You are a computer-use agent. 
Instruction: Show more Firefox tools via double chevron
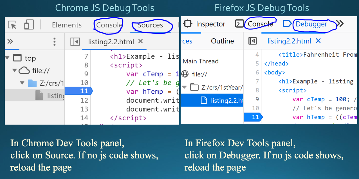(x=340, y=24)
